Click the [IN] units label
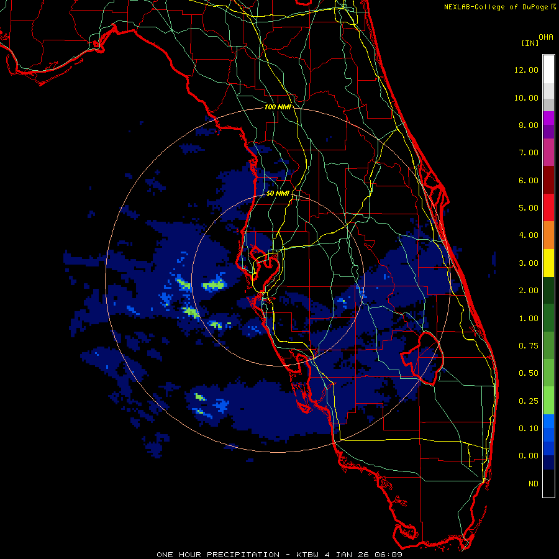Image resolution: width=559 pixels, height=559 pixels. pos(530,43)
